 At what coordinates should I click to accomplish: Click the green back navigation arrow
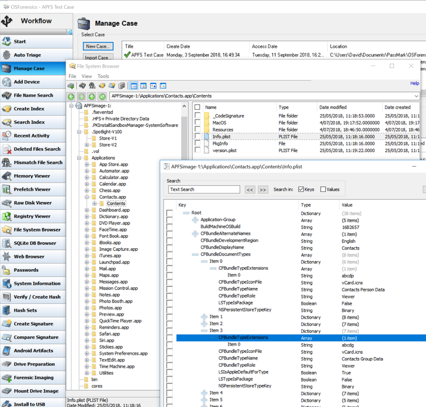point(71,96)
